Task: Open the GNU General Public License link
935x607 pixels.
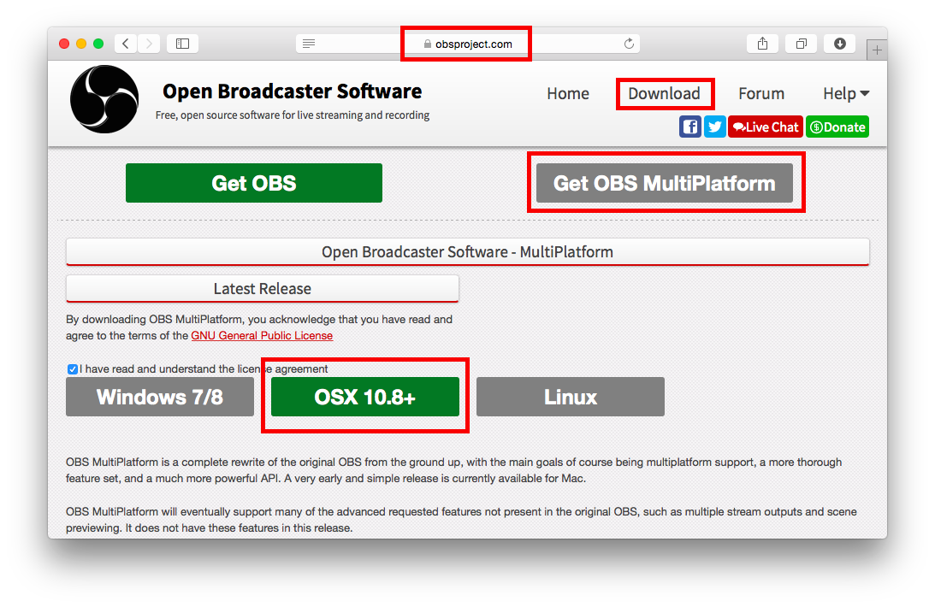Action: coord(262,335)
